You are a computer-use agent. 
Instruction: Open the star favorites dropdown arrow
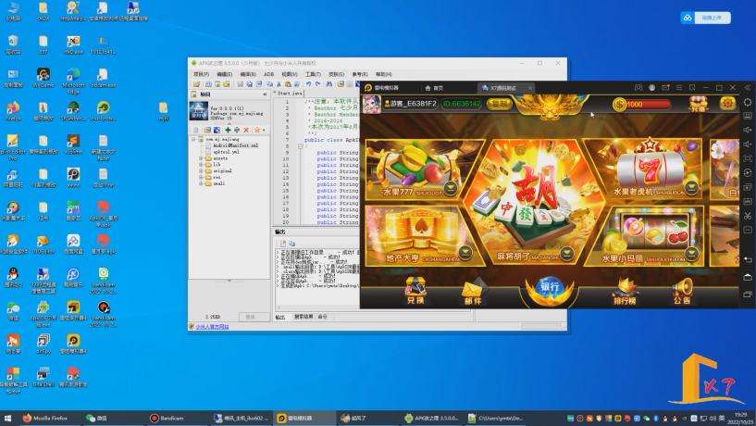pos(264,131)
